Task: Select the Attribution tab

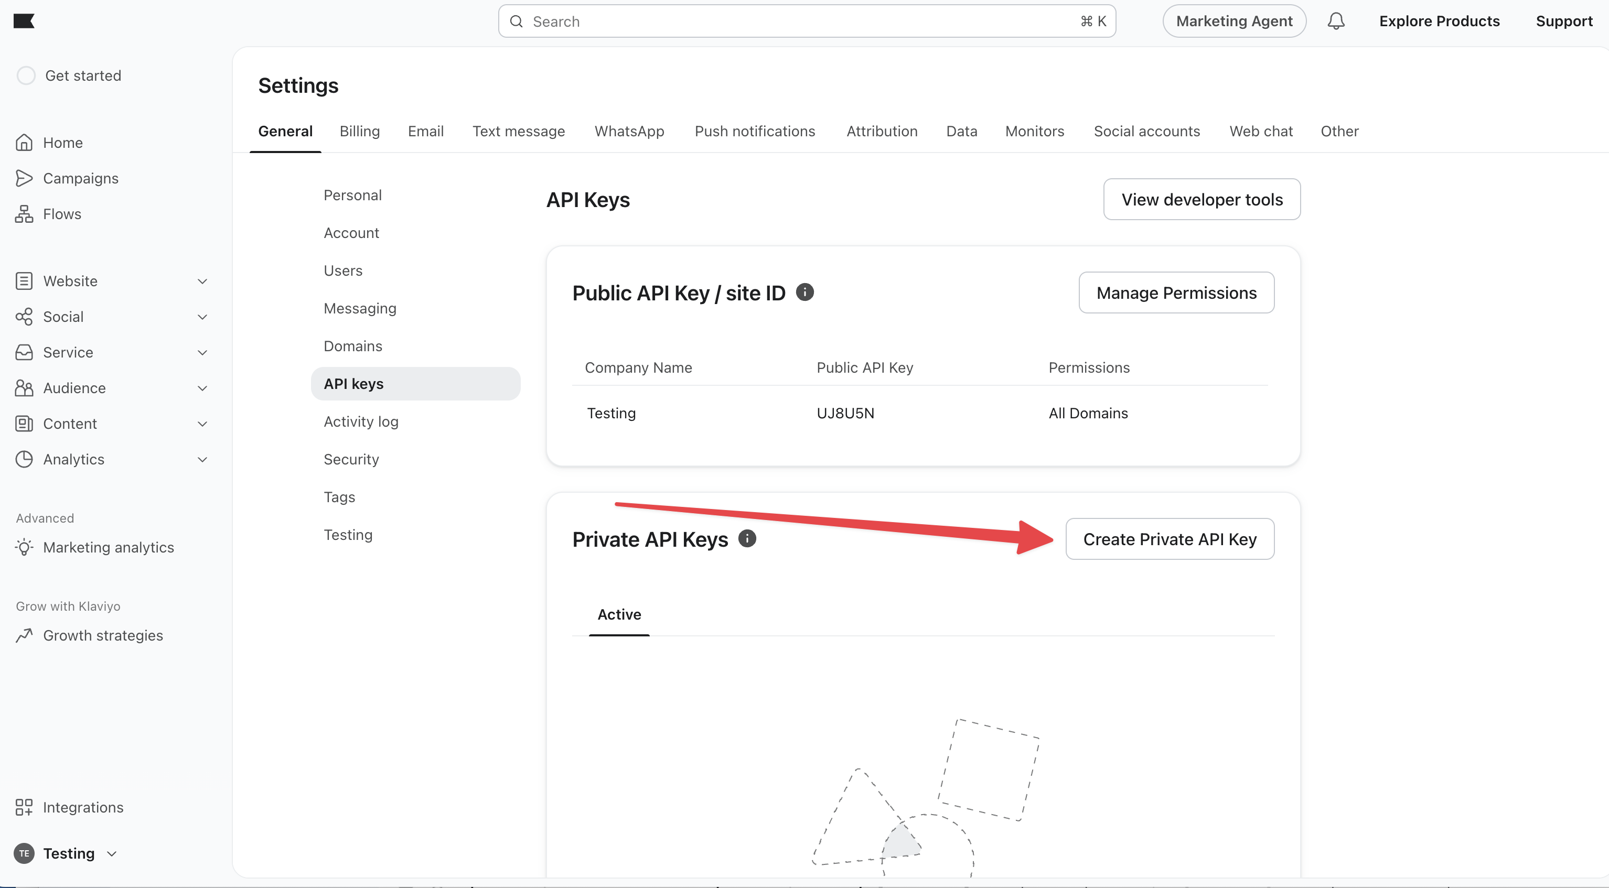Action: click(x=882, y=131)
